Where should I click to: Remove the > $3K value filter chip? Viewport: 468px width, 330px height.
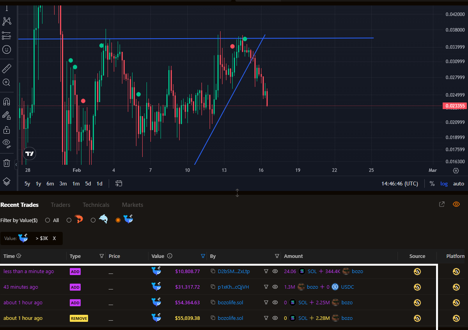(x=55, y=238)
